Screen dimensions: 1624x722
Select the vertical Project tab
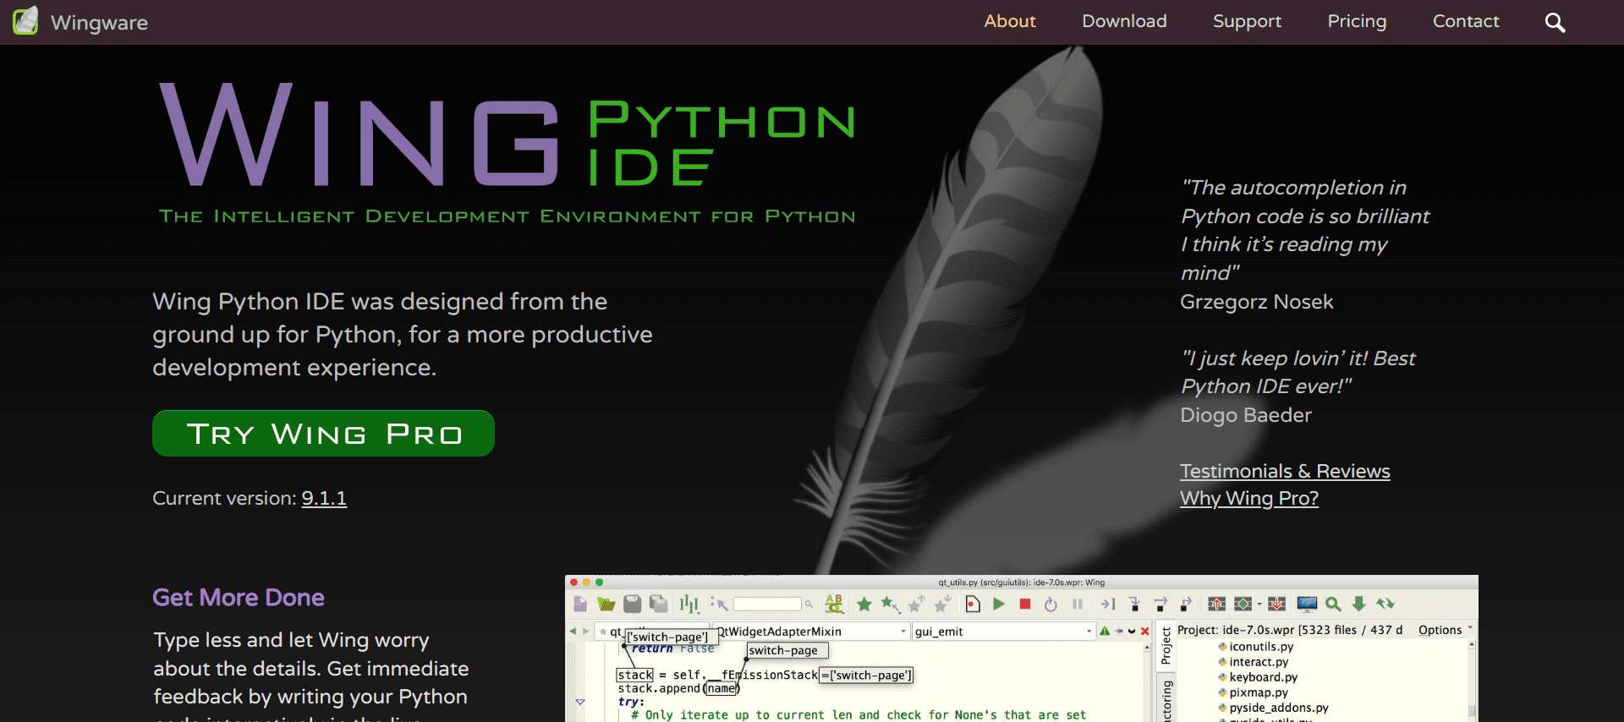tap(1166, 646)
